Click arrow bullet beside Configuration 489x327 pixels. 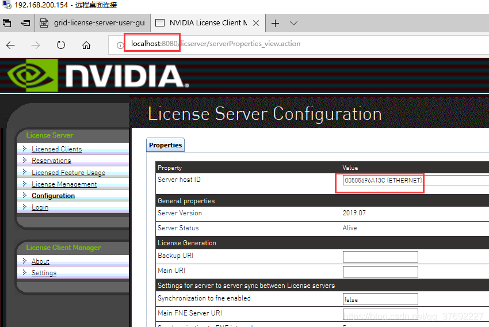coord(25,195)
